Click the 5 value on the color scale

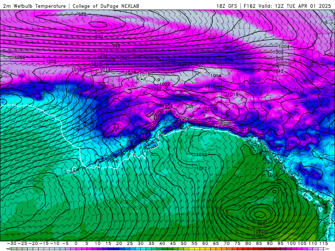tap(87, 243)
